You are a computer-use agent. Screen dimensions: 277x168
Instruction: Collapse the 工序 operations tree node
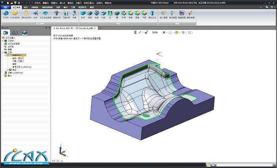pos(4,52)
